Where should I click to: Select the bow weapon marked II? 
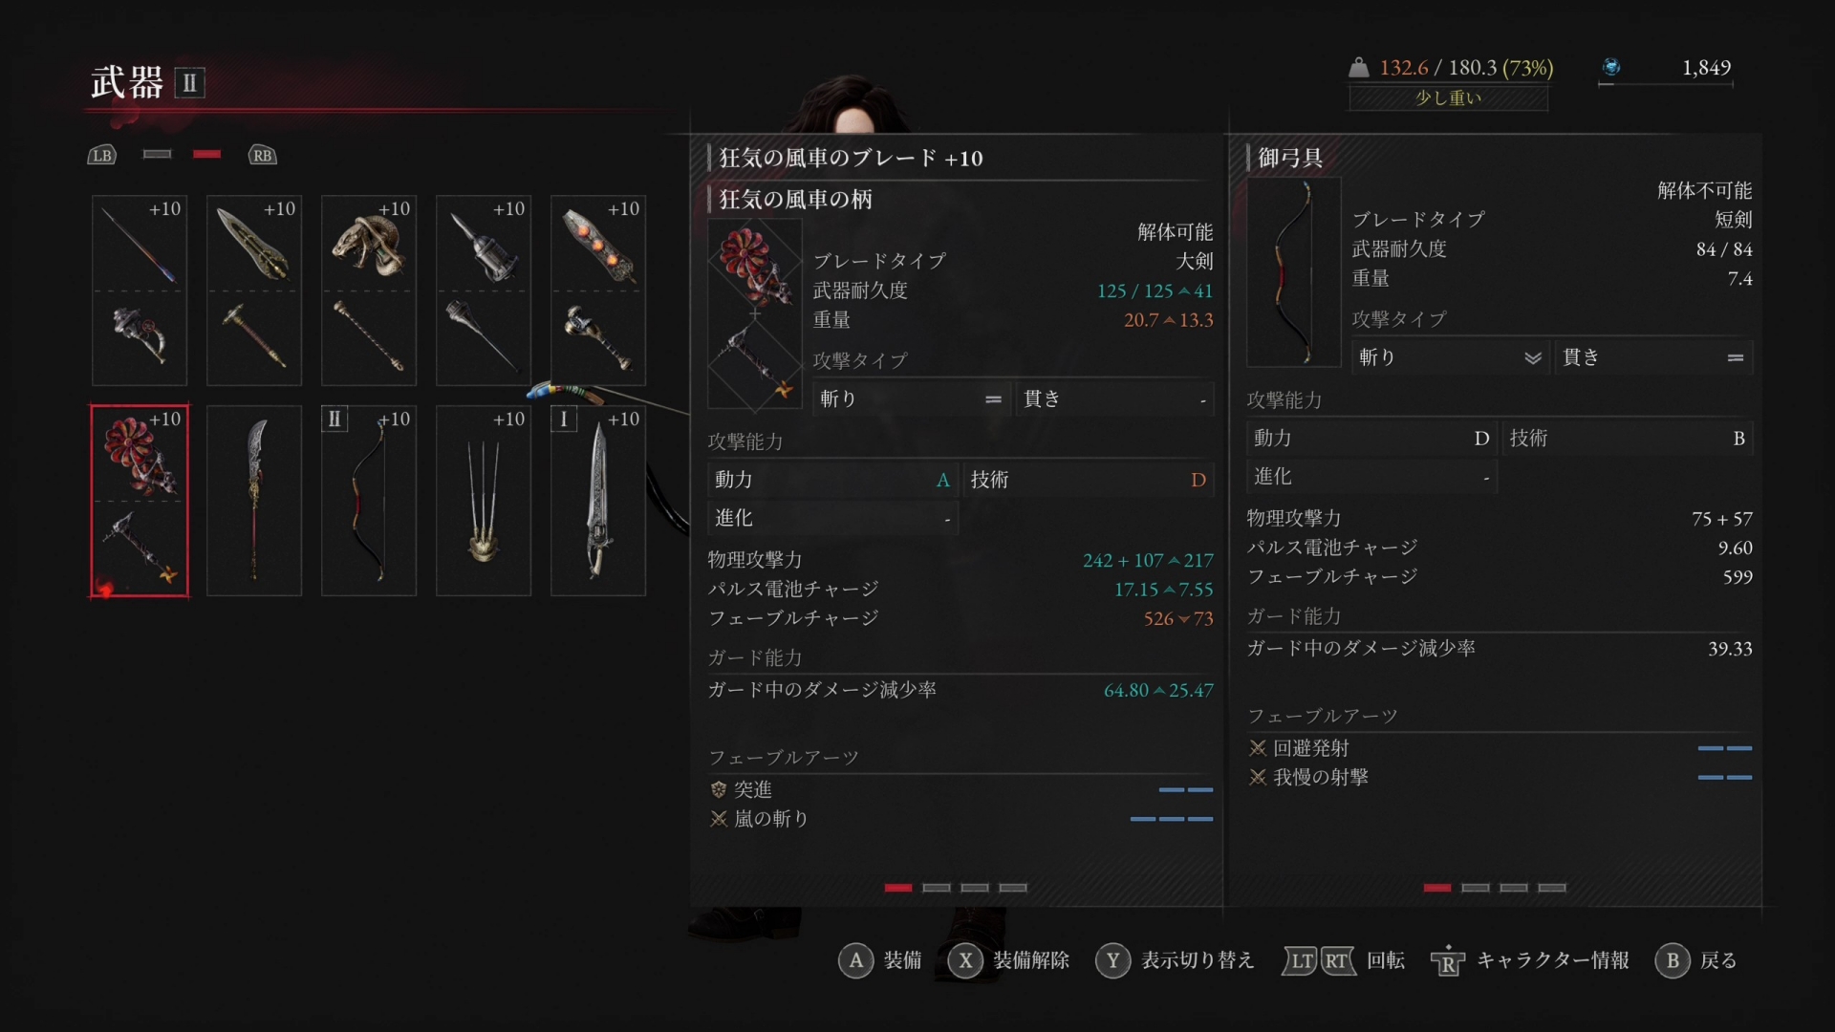click(369, 501)
